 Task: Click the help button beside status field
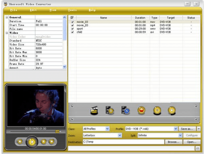(x=198, y=148)
